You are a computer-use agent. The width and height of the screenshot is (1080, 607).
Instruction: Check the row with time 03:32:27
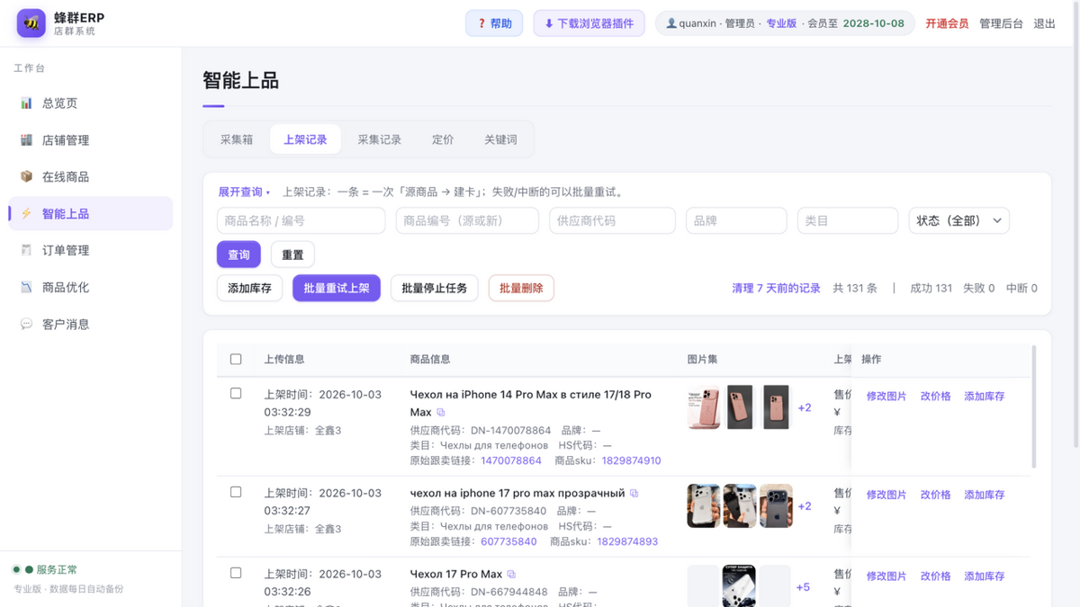click(236, 493)
